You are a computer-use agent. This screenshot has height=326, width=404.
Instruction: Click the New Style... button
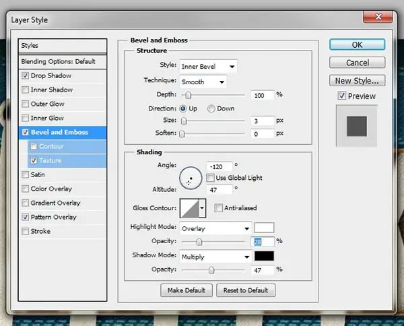pos(357,81)
